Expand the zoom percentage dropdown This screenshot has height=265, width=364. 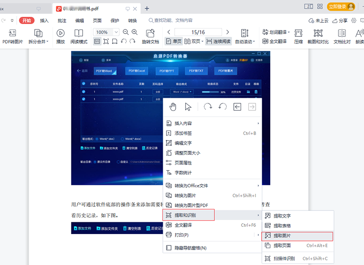click(116, 32)
